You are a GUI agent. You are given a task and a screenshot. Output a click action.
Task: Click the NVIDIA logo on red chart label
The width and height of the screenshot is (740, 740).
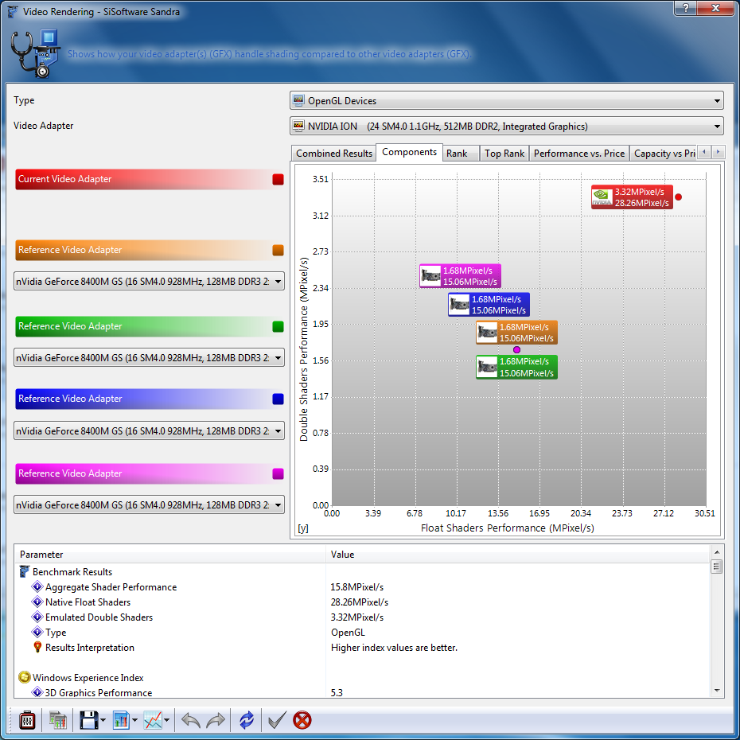click(602, 197)
